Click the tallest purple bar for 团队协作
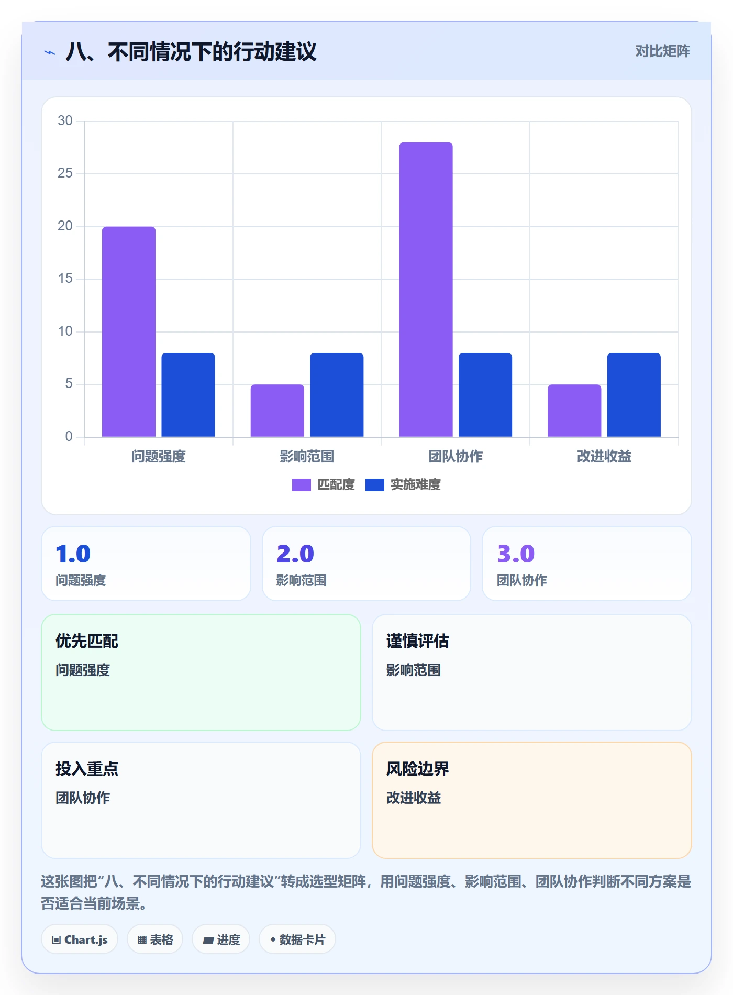The height and width of the screenshot is (995, 733). coord(426,290)
